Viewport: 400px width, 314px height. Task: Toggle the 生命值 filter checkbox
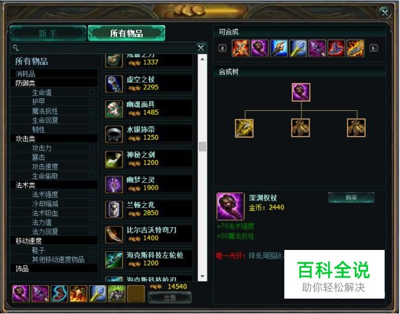coord(92,92)
